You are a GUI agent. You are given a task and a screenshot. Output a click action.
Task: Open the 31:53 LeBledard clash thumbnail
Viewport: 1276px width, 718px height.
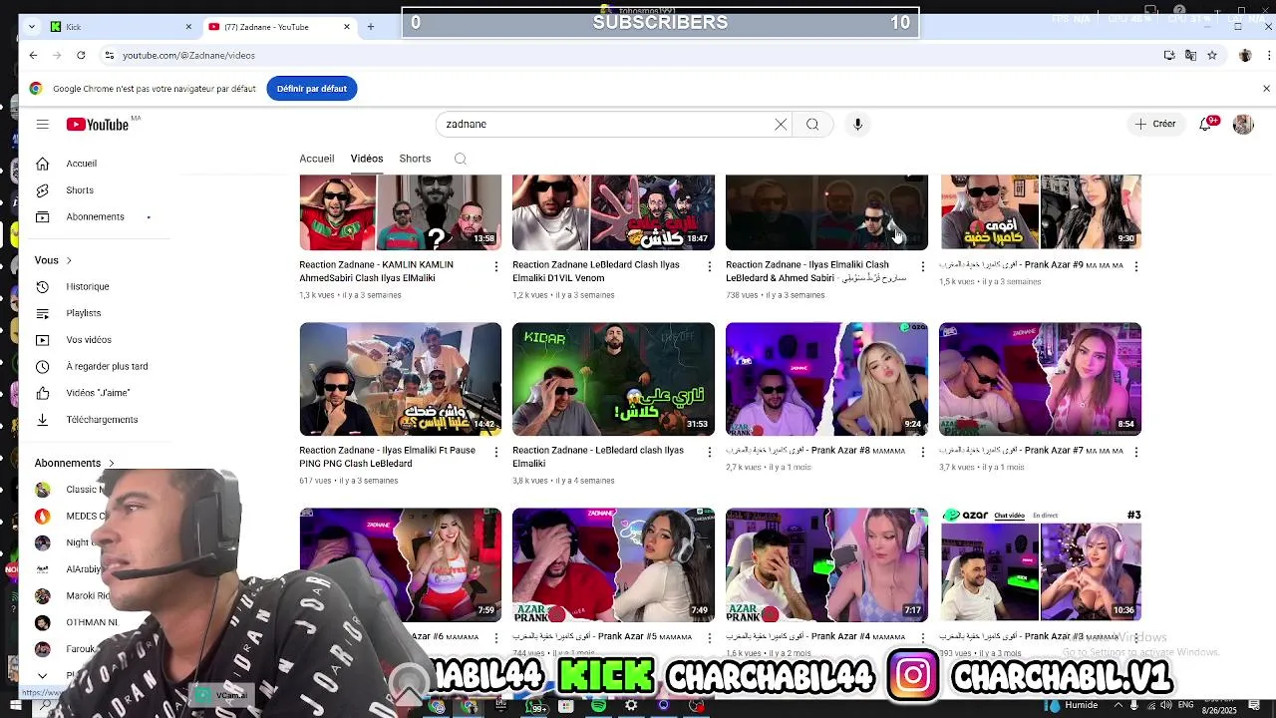(613, 379)
